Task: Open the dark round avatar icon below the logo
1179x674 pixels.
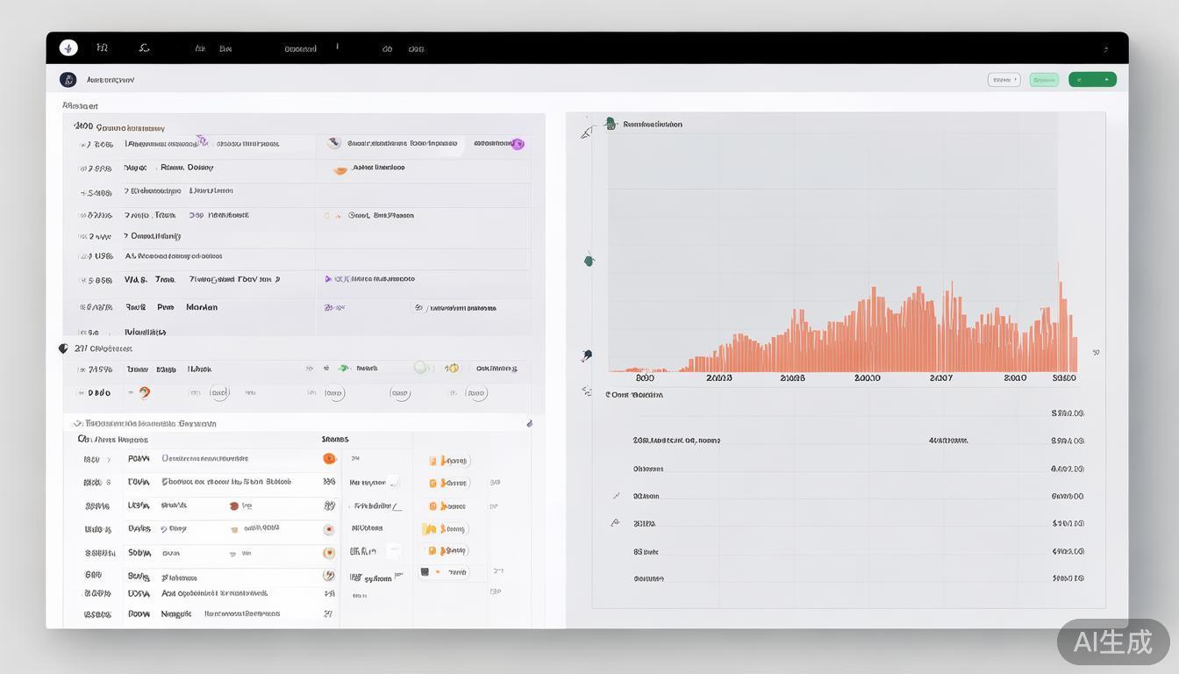Action: click(x=68, y=80)
